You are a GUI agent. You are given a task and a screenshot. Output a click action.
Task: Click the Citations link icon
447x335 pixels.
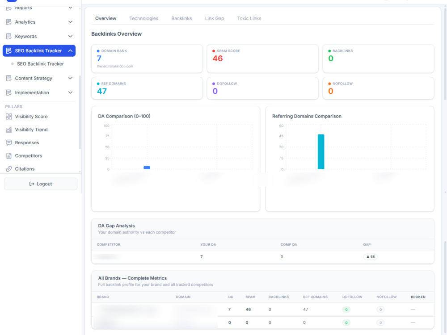click(9, 169)
